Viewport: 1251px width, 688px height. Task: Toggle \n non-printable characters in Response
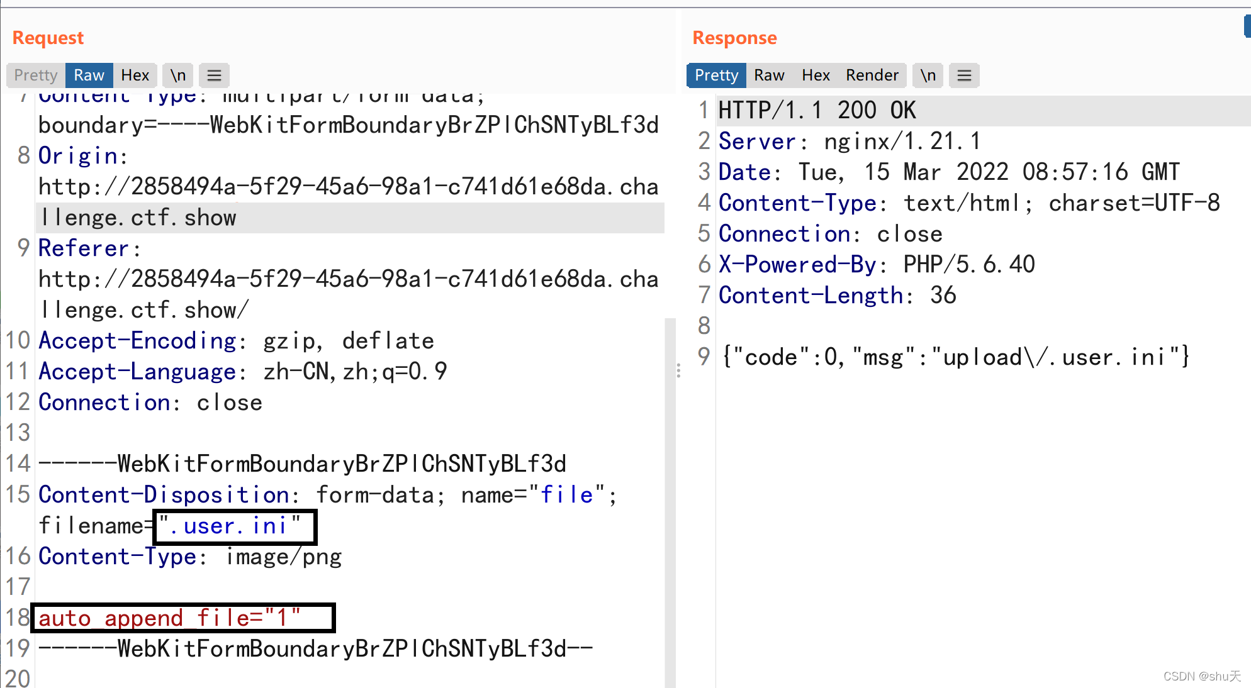pyautogui.click(x=928, y=75)
